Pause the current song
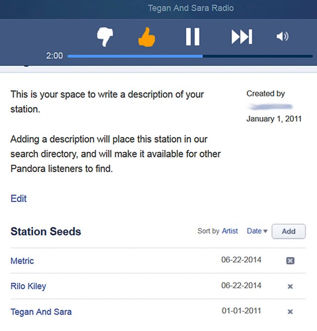The image size is (317, 331). pyautogui.click(x=193, y=37)
